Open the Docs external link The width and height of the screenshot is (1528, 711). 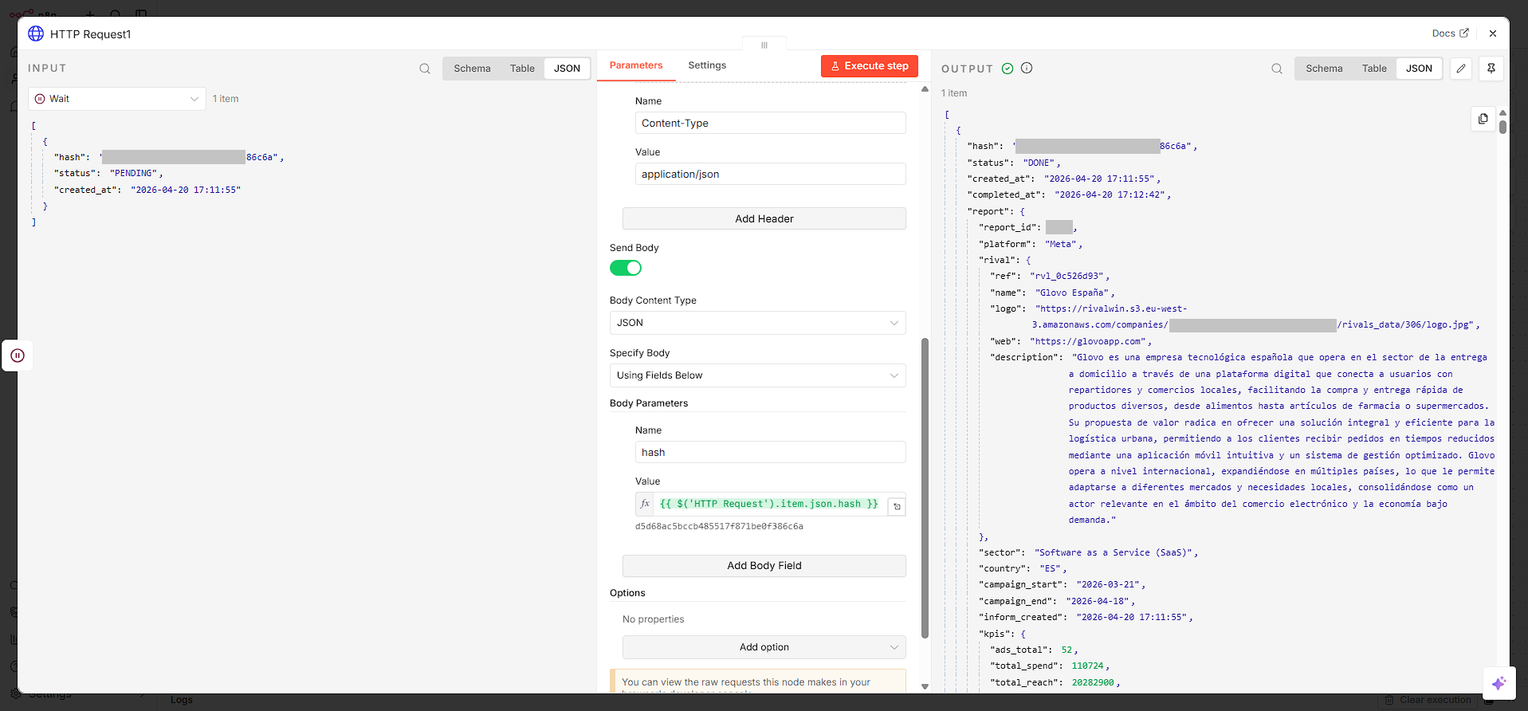[x=1450, y=33]
